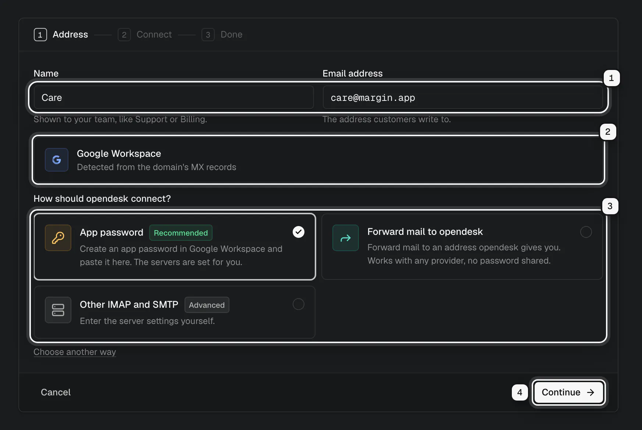Image resolution: width=642 pixels, height=430 pixels.
Task: Select the App password radio button
Action: pyautogui.click(x=299, y=232)
